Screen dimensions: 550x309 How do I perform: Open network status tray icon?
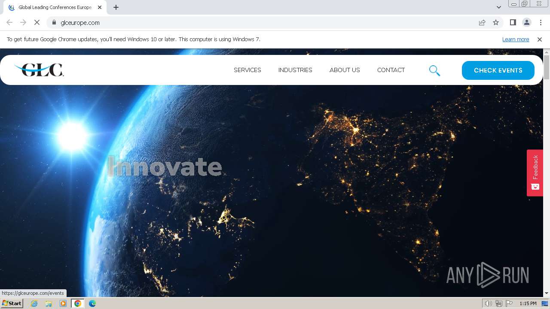(499, 303)
